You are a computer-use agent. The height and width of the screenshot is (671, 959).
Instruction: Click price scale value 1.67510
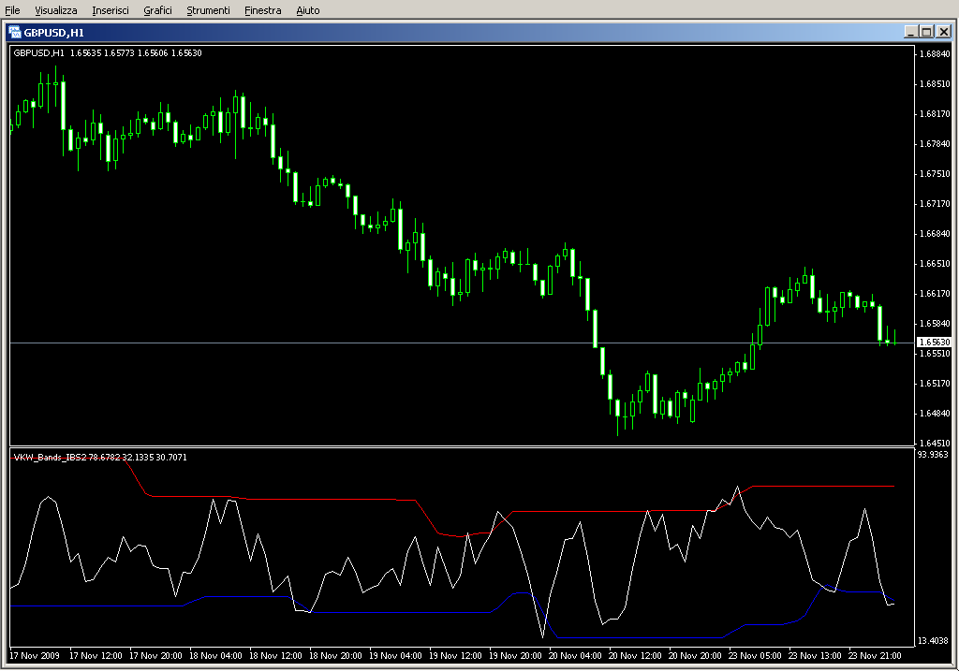[x=935, y=173]
